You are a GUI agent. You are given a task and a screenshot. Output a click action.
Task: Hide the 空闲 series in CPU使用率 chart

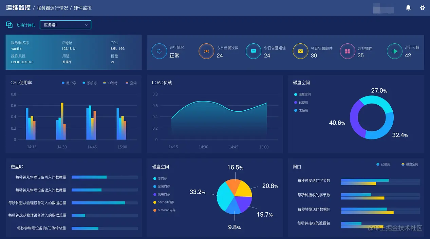[x=131, y=83]
